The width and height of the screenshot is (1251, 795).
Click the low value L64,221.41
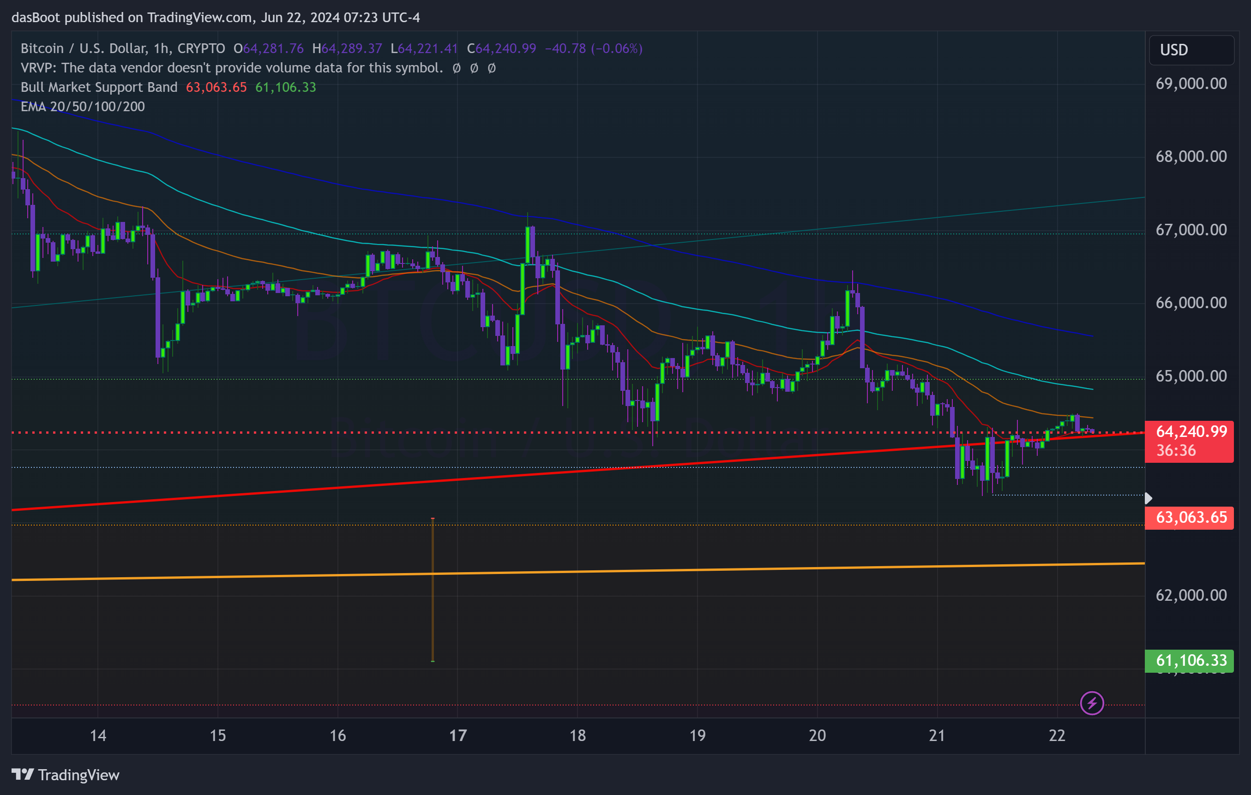pyautogui.click(x=424, y=48)
